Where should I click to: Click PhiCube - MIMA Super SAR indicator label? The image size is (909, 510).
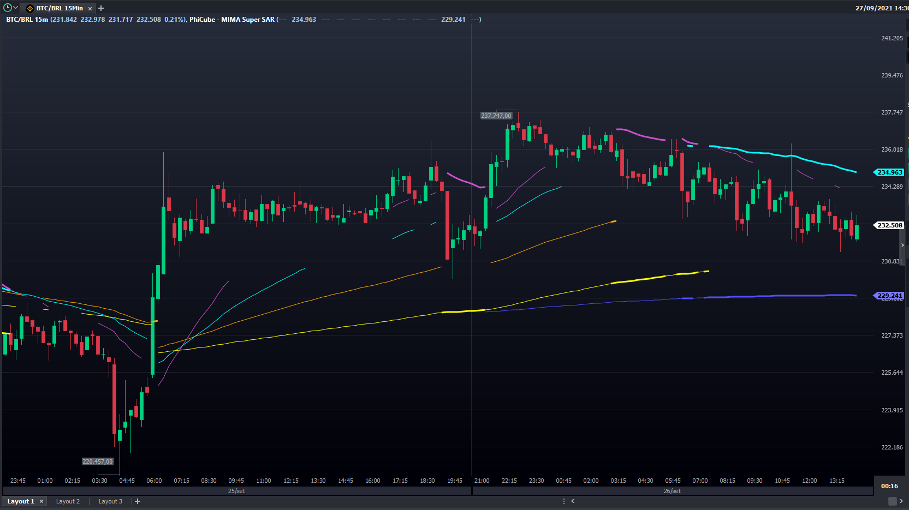pos(232,20)
